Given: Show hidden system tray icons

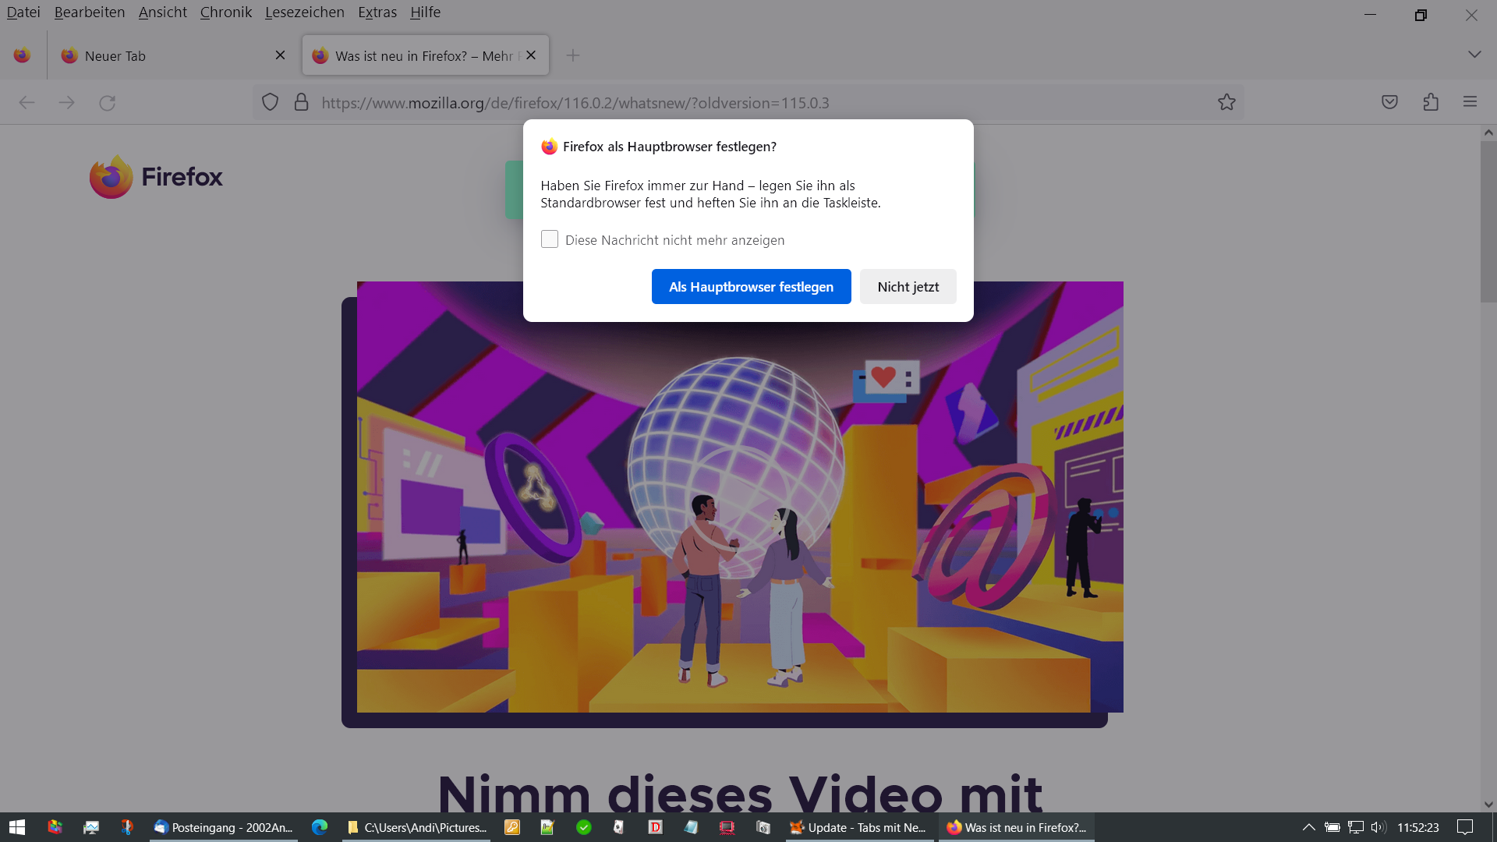Looking at the screenshot, I should click(x=1308, y=827).
